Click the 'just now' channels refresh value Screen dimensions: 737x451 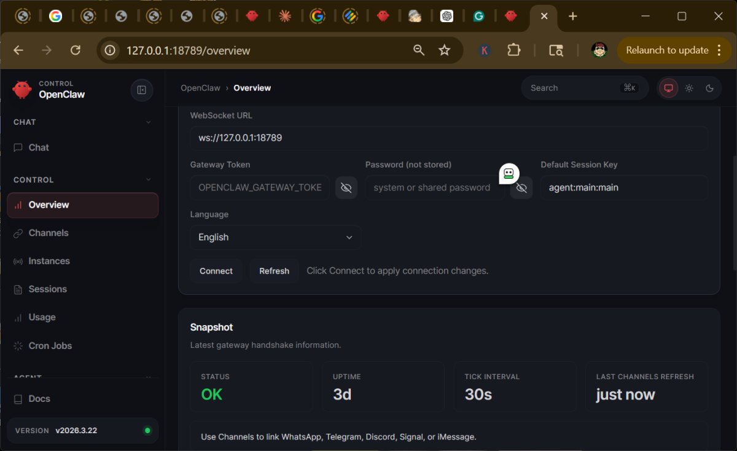pos(625,394)
